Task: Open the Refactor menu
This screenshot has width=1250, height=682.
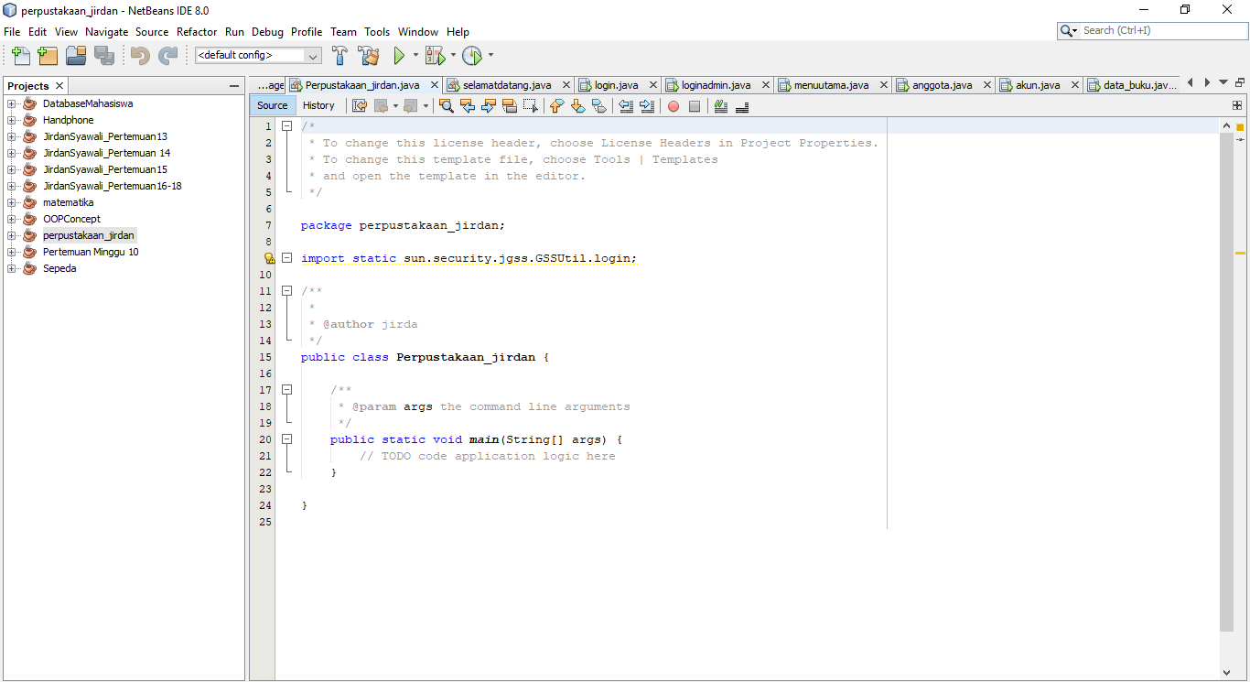Action: point(197,31)
